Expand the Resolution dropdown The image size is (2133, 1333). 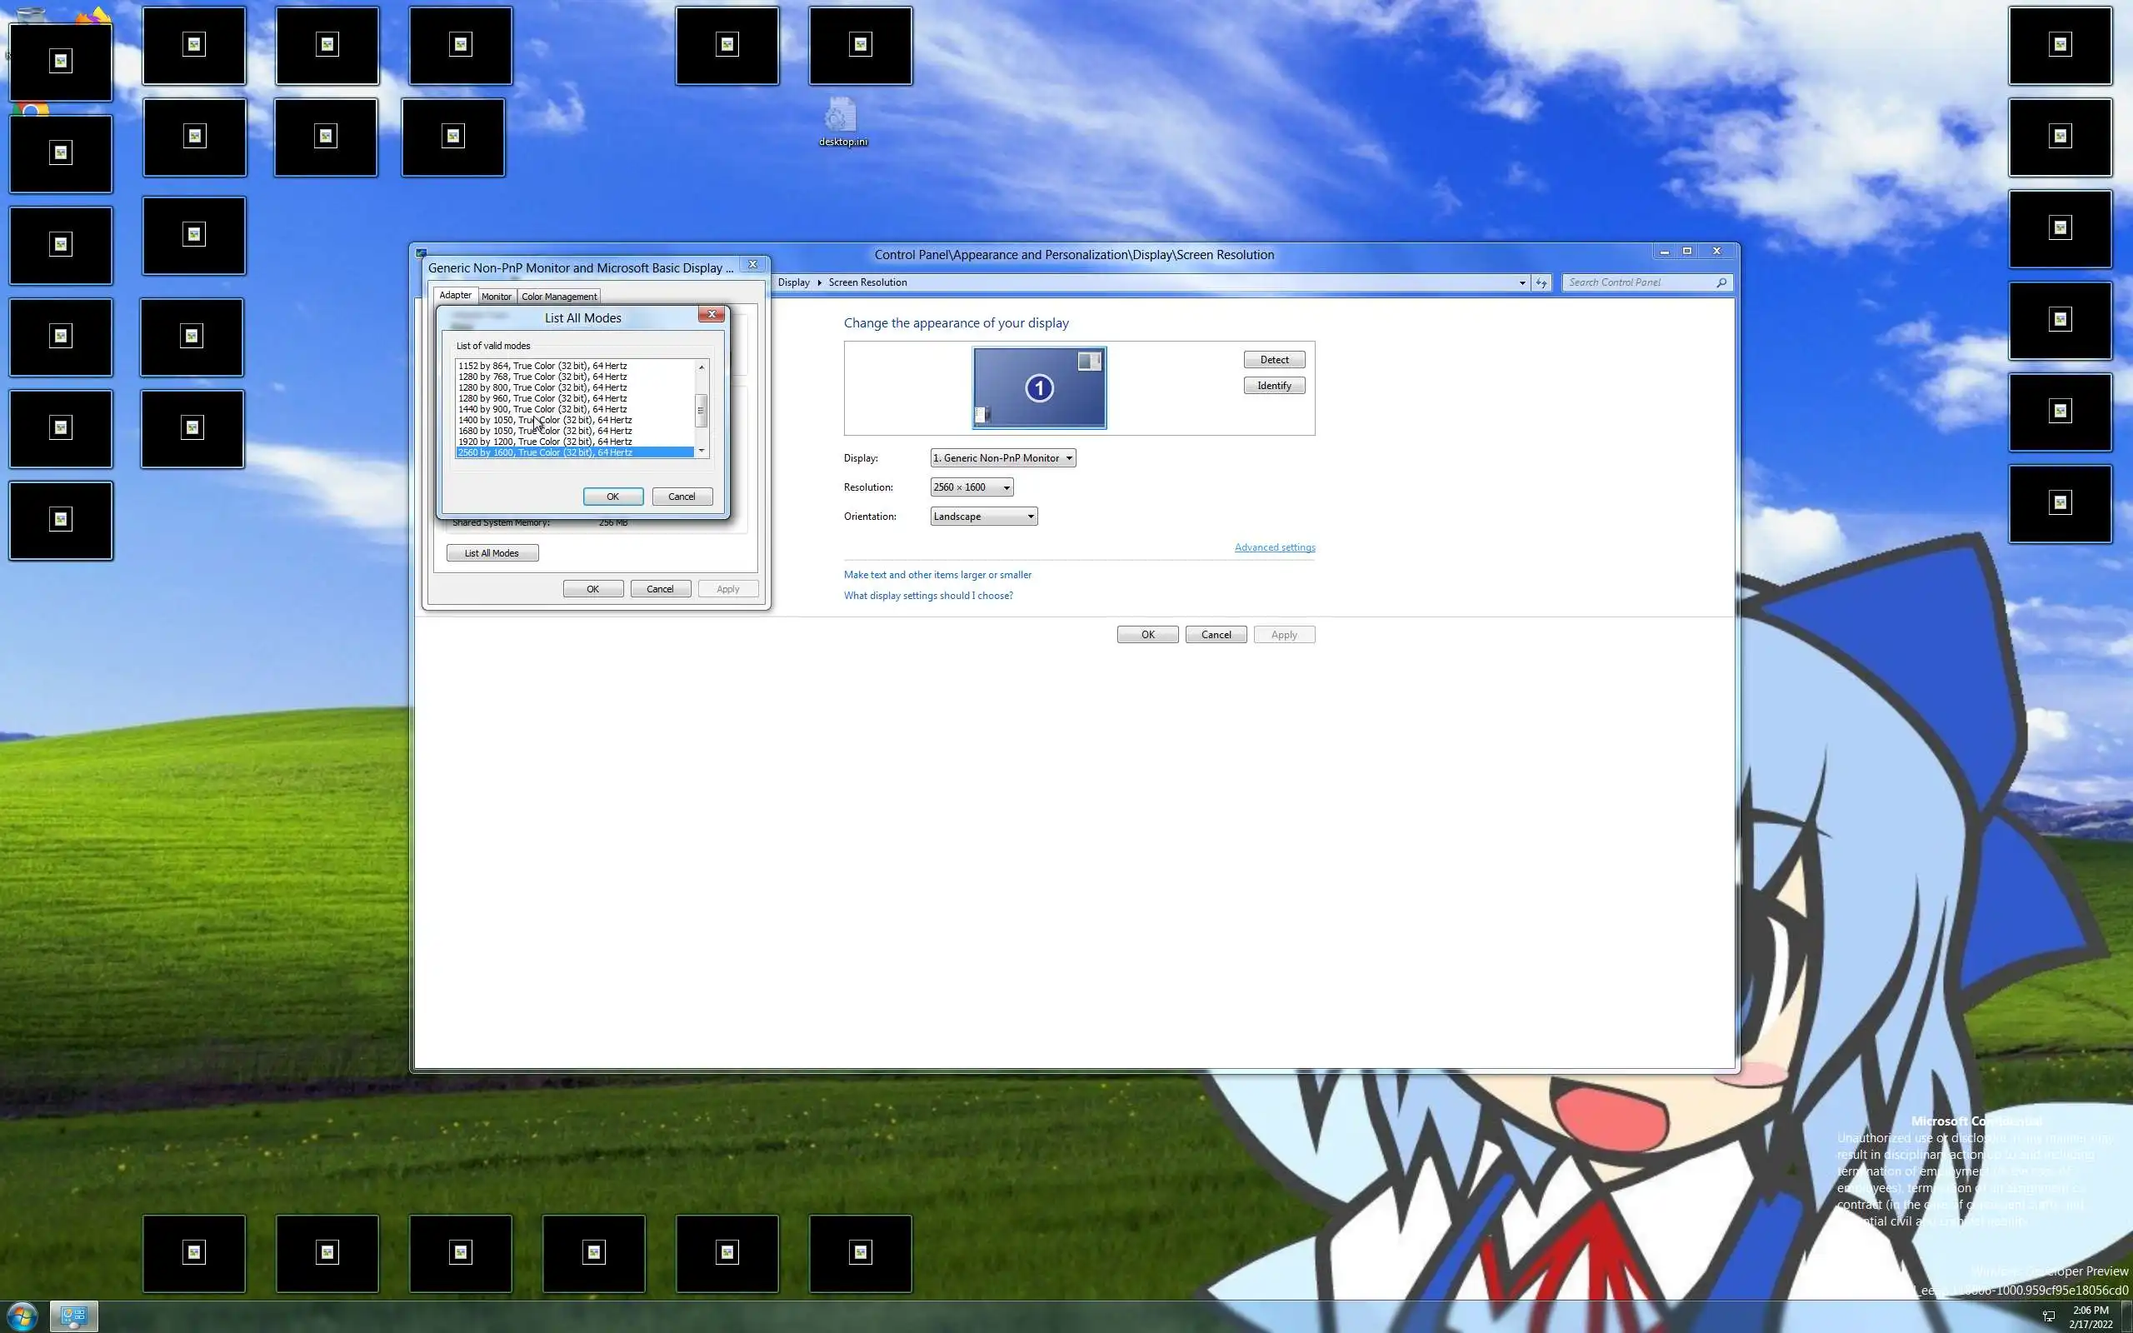[972, 487]
